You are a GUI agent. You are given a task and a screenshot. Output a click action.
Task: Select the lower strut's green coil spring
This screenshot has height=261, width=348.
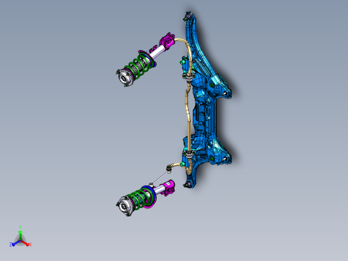click(141, 198)
